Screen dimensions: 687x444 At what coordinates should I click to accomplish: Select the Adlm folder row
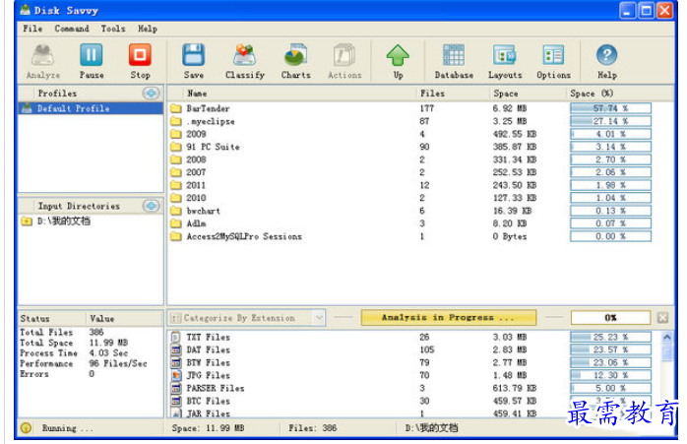coord(410,223)
